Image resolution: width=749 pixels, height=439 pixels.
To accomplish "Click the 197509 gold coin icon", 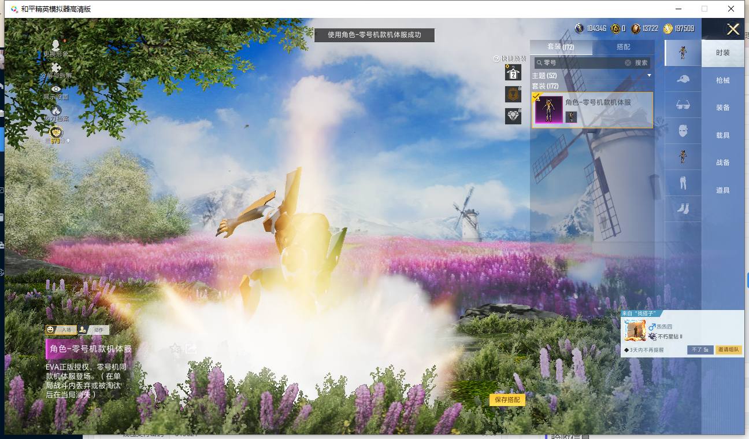I will [x=668, y=28].
